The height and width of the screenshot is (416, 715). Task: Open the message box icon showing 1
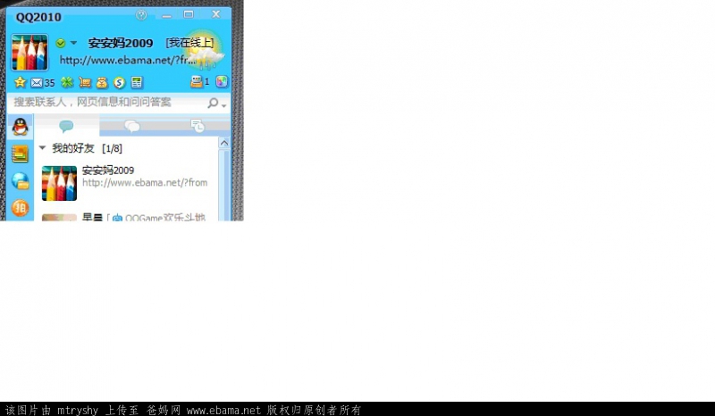pyautogui.click(x=200, y=81)
